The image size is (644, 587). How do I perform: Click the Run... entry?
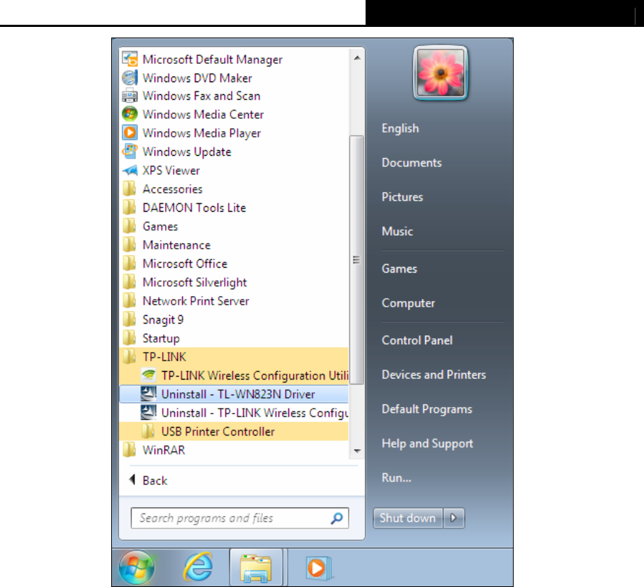point(396,477)
